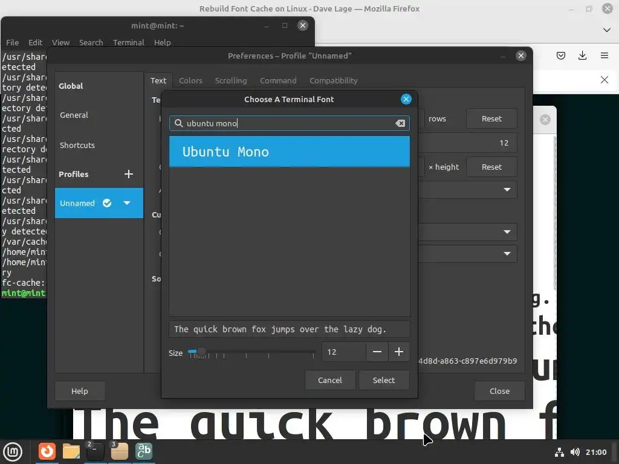Click the font size value field
This screenshot has height=464, width=619.
(x=344, y=352)
